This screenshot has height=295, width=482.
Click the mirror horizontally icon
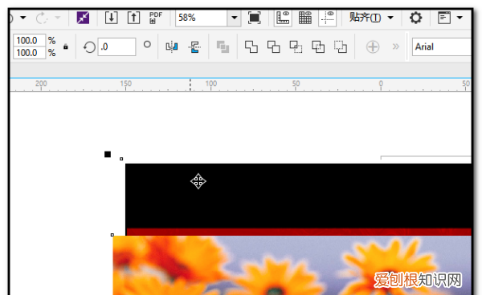click(x=172, y=47)
